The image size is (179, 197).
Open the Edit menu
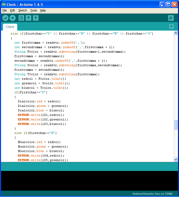tap(12, 10)
